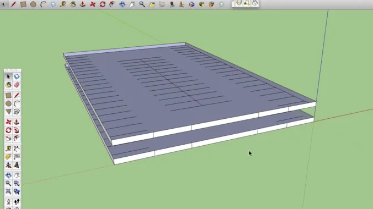373x209 pixels.
Task: Click the Share Model toolbar icon
Action: 211,4
